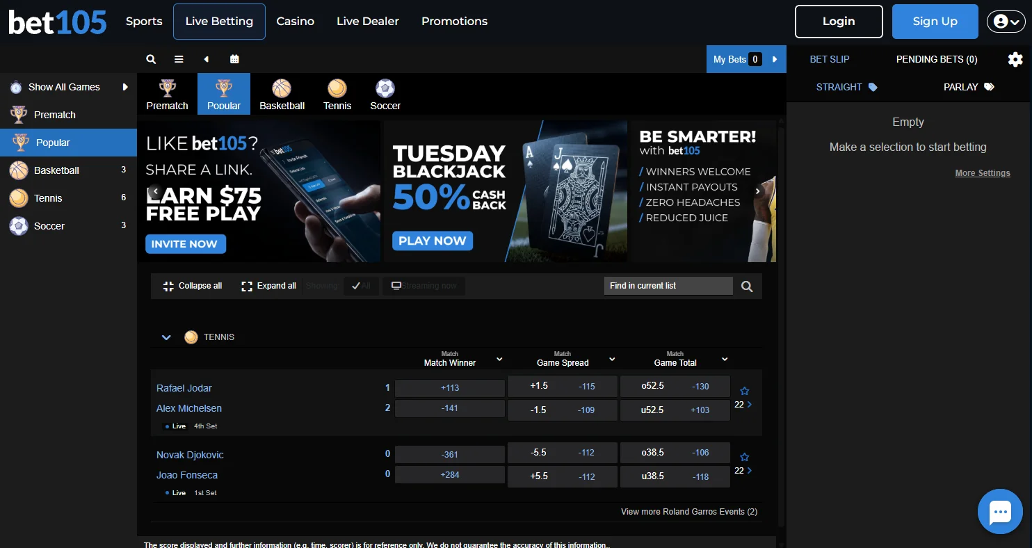Image resolution: width=1032 pixels, height=548 pixels.
Task: Bet Rafael Jodar moneyline +113
Action: [450, 388]
